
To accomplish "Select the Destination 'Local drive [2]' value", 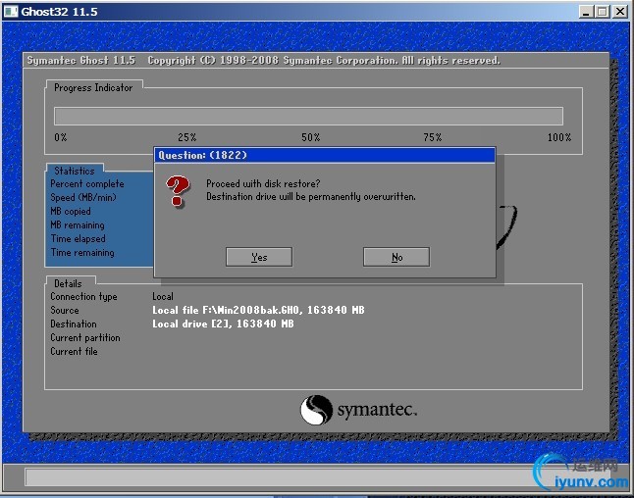I will click(x=223, y=324).
